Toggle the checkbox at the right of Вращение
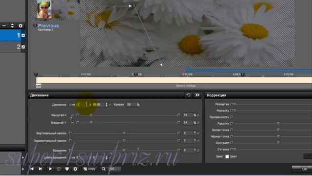312x176 pixels. pos(198,150)
